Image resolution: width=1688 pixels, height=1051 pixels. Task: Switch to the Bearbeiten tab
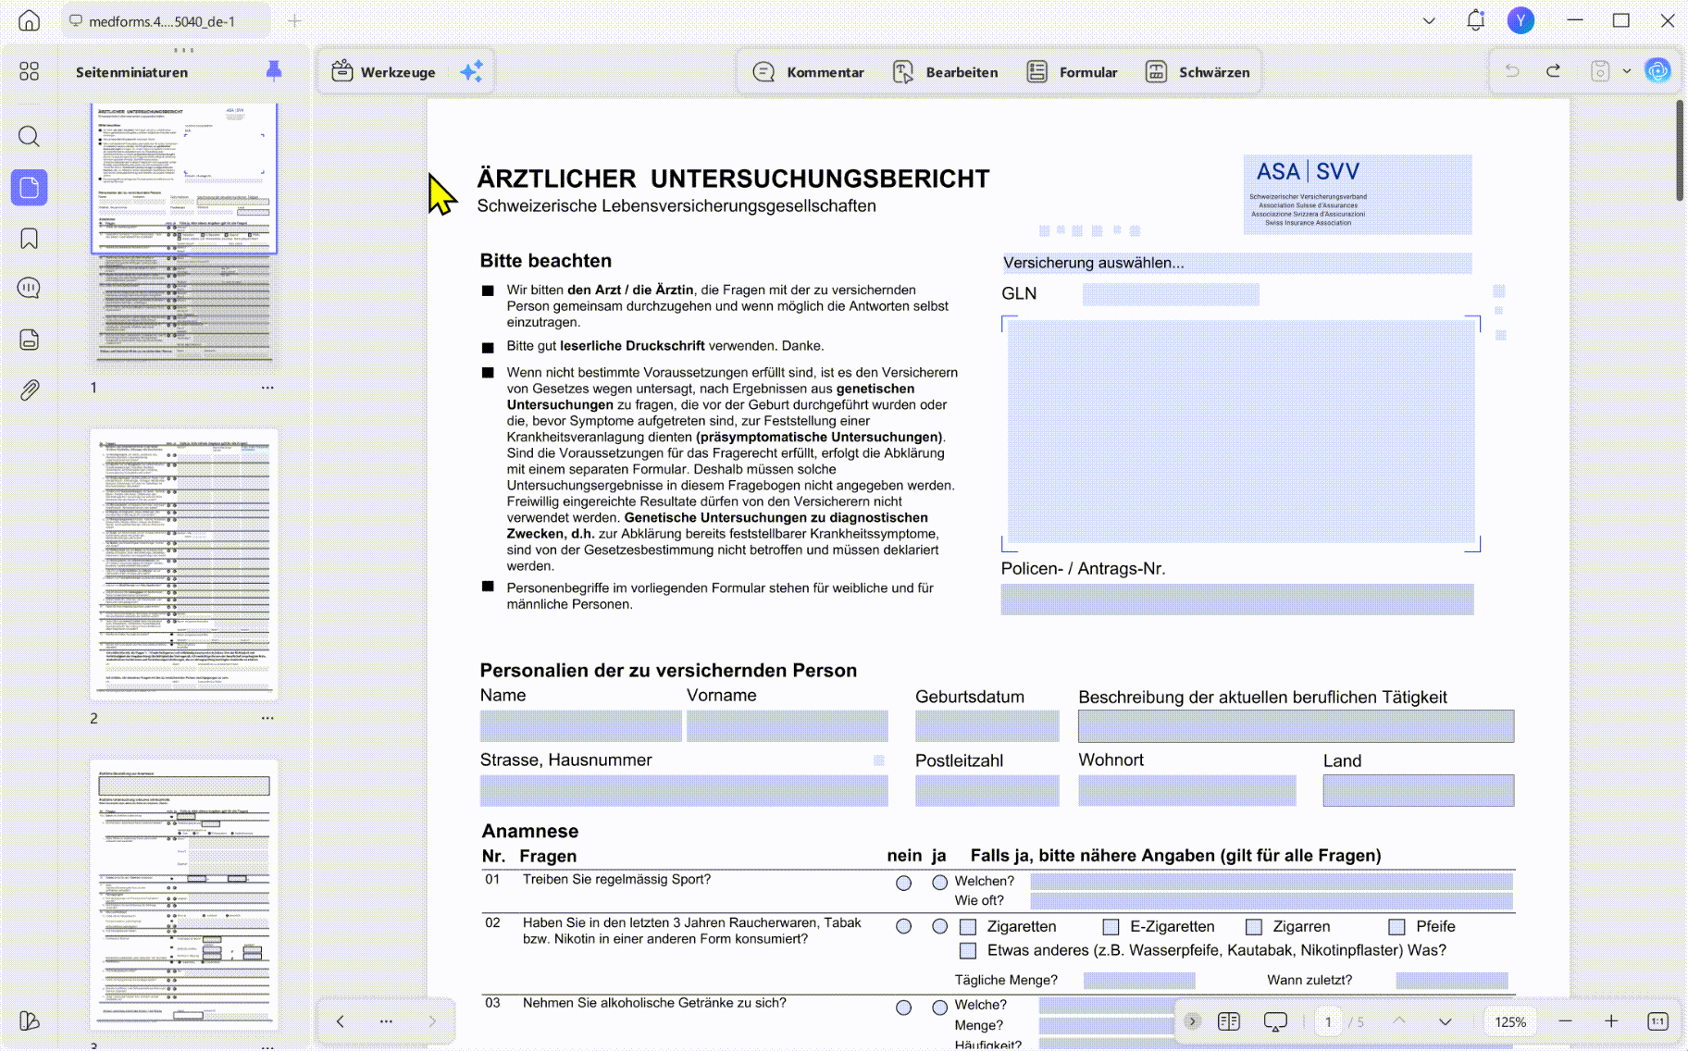coord(945,71)
